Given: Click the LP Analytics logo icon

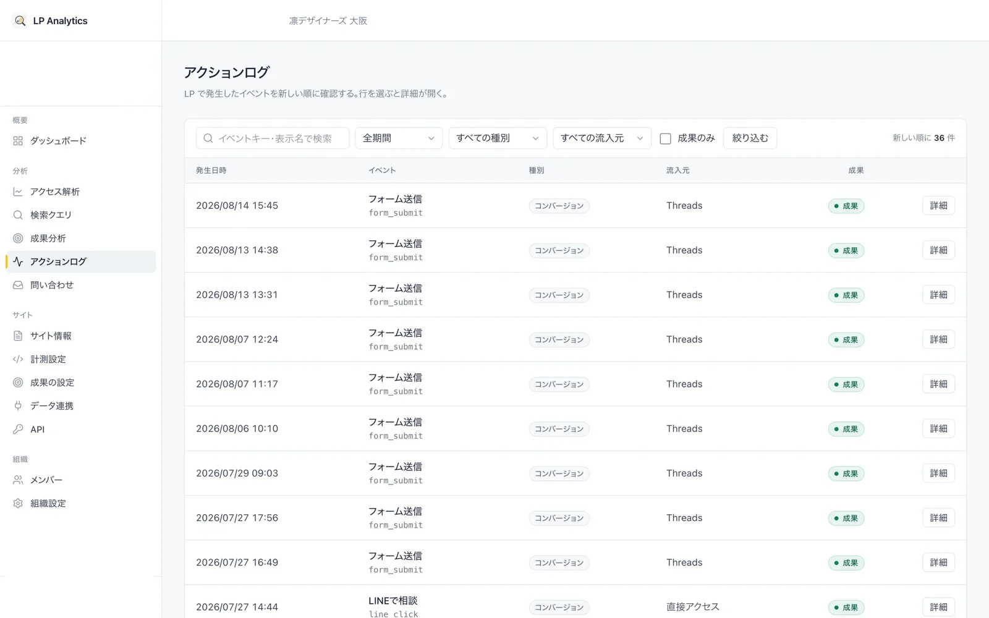Looking at the screenshot, I should [x=20, y=20].
